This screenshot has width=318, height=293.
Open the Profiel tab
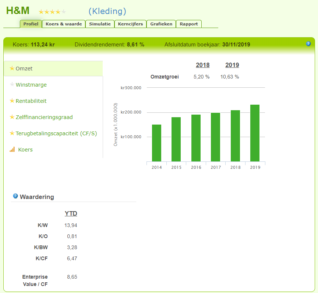coord(31,24)
